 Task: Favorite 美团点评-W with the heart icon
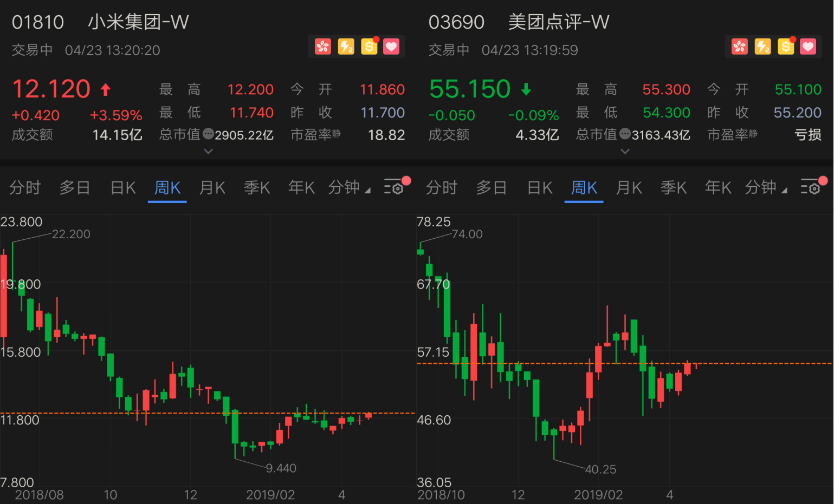808,47
